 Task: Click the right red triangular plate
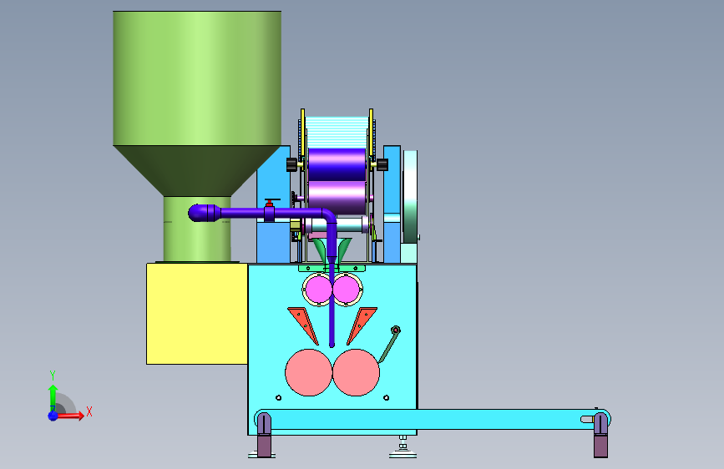point(362,325)
